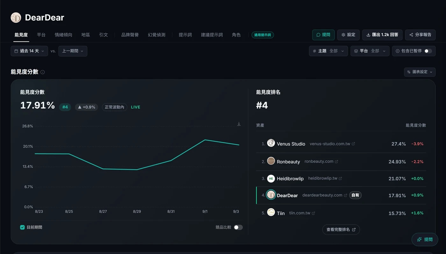Open external link icon for deardearbeauty.com

pos(345,195)
